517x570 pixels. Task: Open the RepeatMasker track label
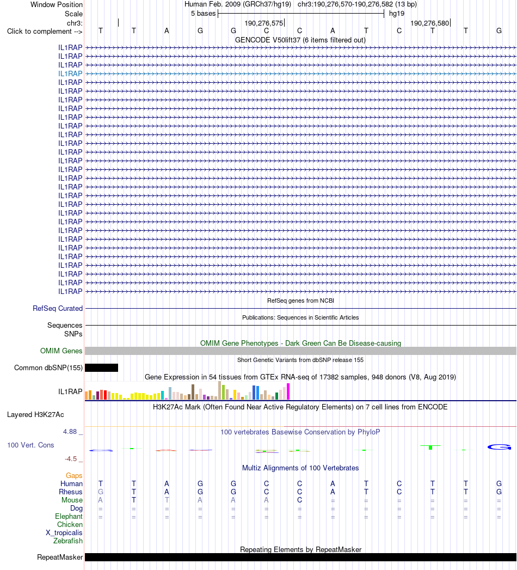point(60,557)
